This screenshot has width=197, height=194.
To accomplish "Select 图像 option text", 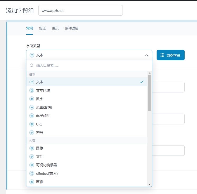I will pyautogui.click(x=40, y=148).
